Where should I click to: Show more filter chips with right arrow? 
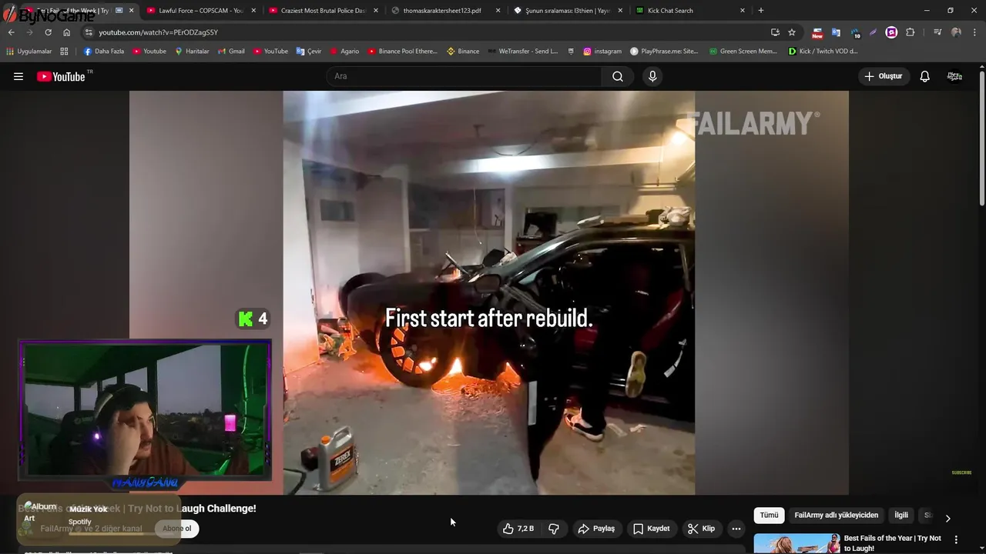pos(947,518)
